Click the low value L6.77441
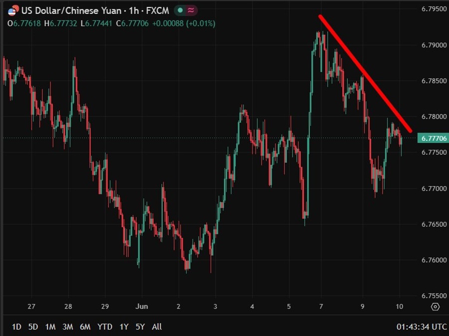The image size is (449, 336). coord(96,23)
